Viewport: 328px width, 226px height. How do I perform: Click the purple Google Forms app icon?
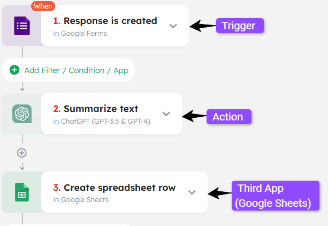pos(22,26)
